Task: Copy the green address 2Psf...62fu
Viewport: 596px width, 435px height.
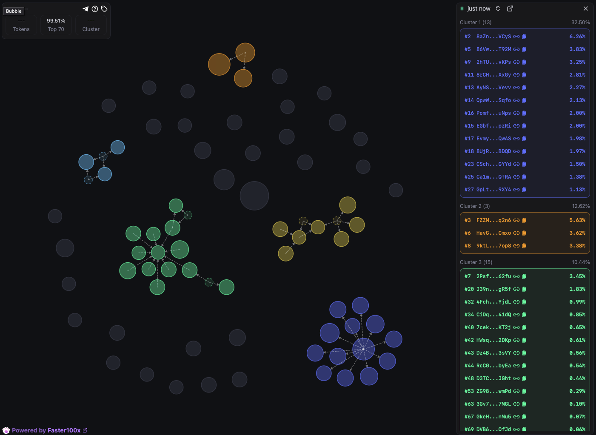Action: pyautogui.click(x=524, y=276)
